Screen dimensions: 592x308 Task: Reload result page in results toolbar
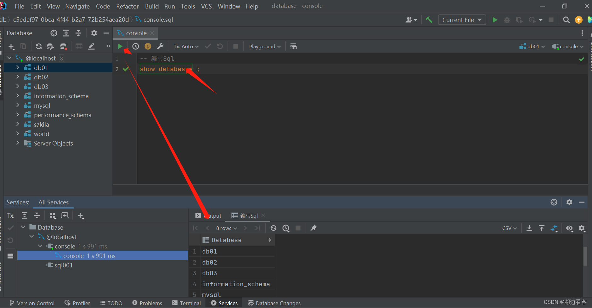273,228
